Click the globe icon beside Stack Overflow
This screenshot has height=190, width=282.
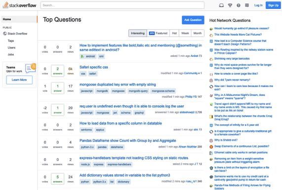(x=5, y=34)
